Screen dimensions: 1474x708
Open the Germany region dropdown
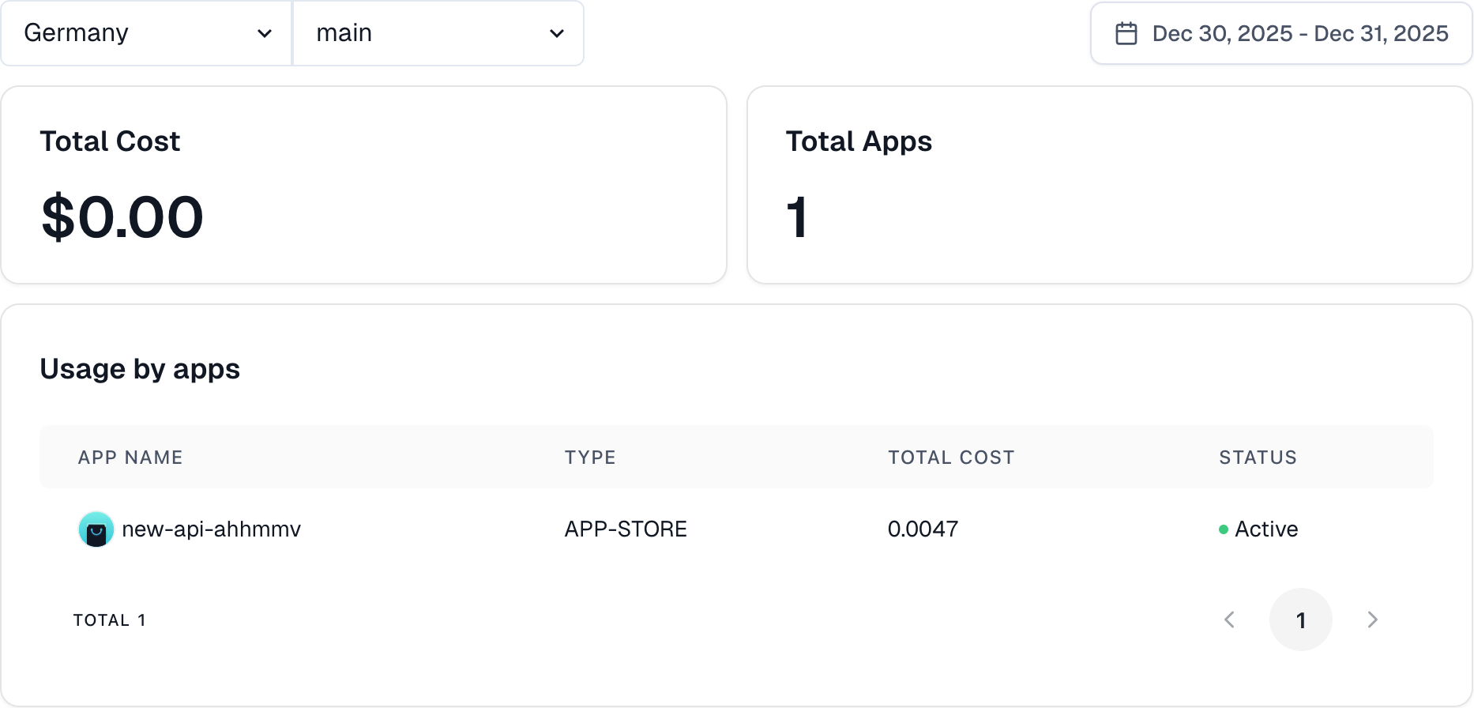tap(146, 33)
